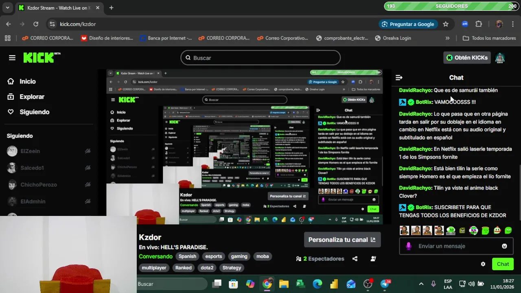Reload the page in Chrome
This screenshot has width=521, height=293.
36,24
